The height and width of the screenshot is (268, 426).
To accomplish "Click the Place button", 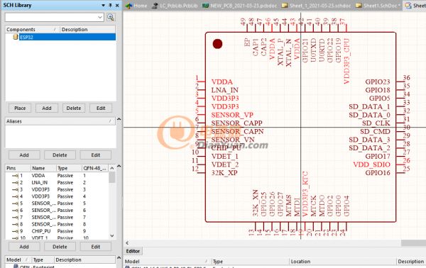I will [x=20, y=108].
